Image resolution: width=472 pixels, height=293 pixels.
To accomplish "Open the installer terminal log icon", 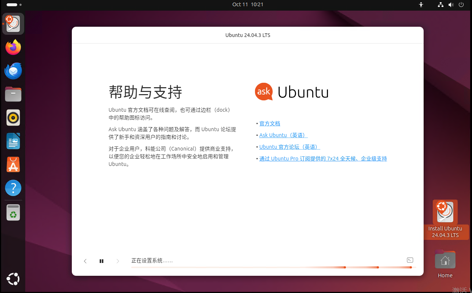I will 410,260.
